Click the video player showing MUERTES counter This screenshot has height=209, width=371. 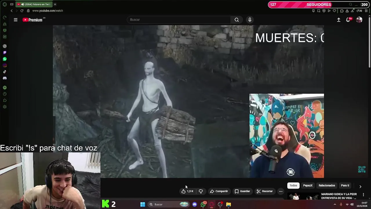188,101
